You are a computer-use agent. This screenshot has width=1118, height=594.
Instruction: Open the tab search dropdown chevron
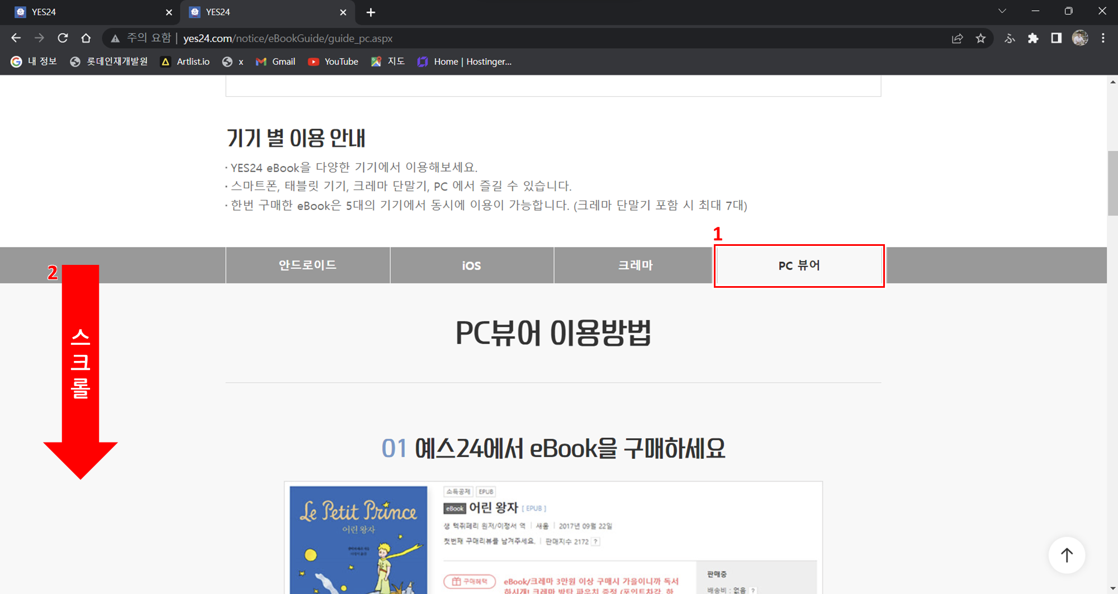coord(1002,11)
